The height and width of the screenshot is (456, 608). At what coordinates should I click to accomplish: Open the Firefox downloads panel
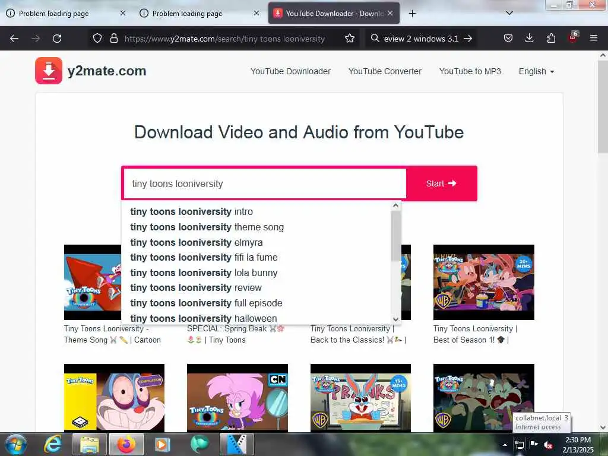coord(529,39)
